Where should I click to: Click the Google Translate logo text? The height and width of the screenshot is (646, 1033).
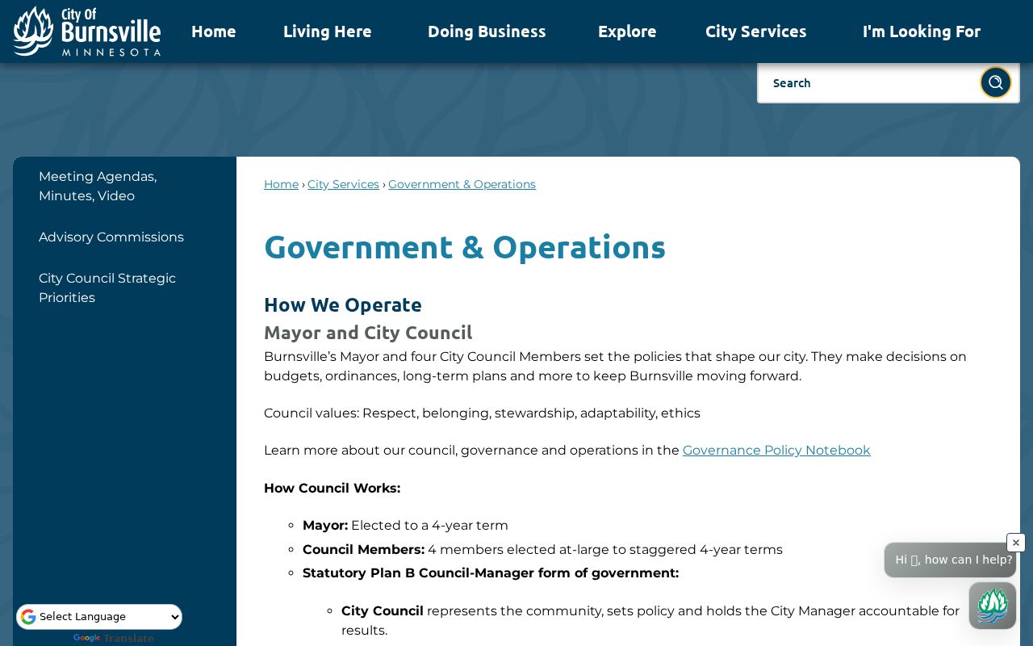pyautogui.click(x=113, y=638)
